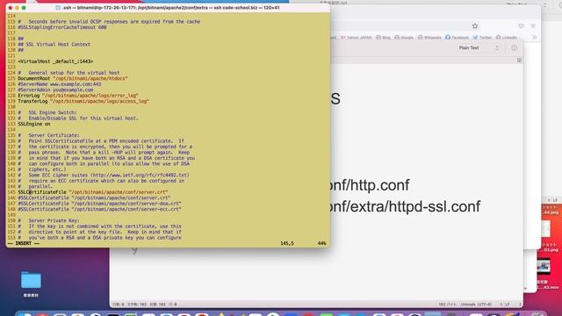Click the 'conf/http.conf' line in the text editor
This screenshot has height=316, width=562.
point(369,185)
